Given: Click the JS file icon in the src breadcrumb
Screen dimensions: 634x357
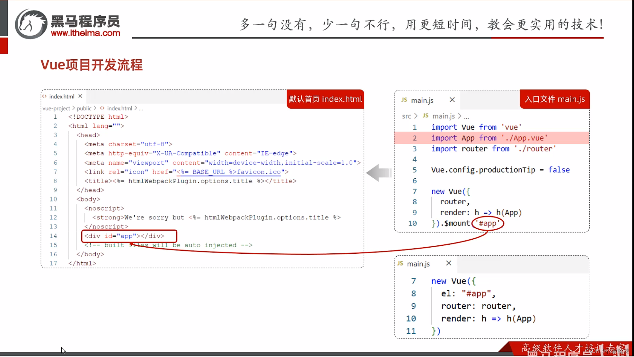Looking at the screenshot, I should [x=426, y=116].
